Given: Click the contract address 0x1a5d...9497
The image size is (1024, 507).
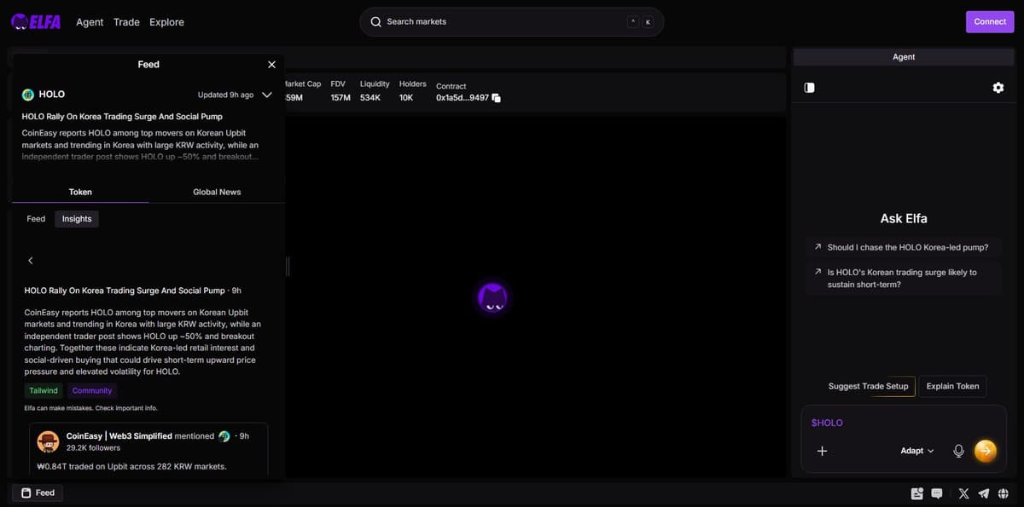Looking at the screenshot, I should coord(463,98).
